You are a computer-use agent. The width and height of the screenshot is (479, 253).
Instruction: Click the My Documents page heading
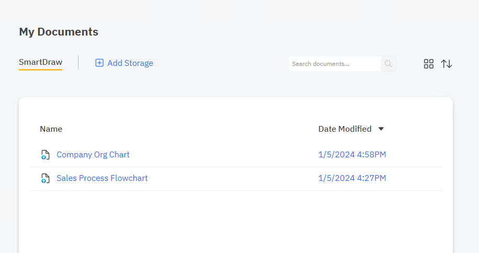[59, 32]
